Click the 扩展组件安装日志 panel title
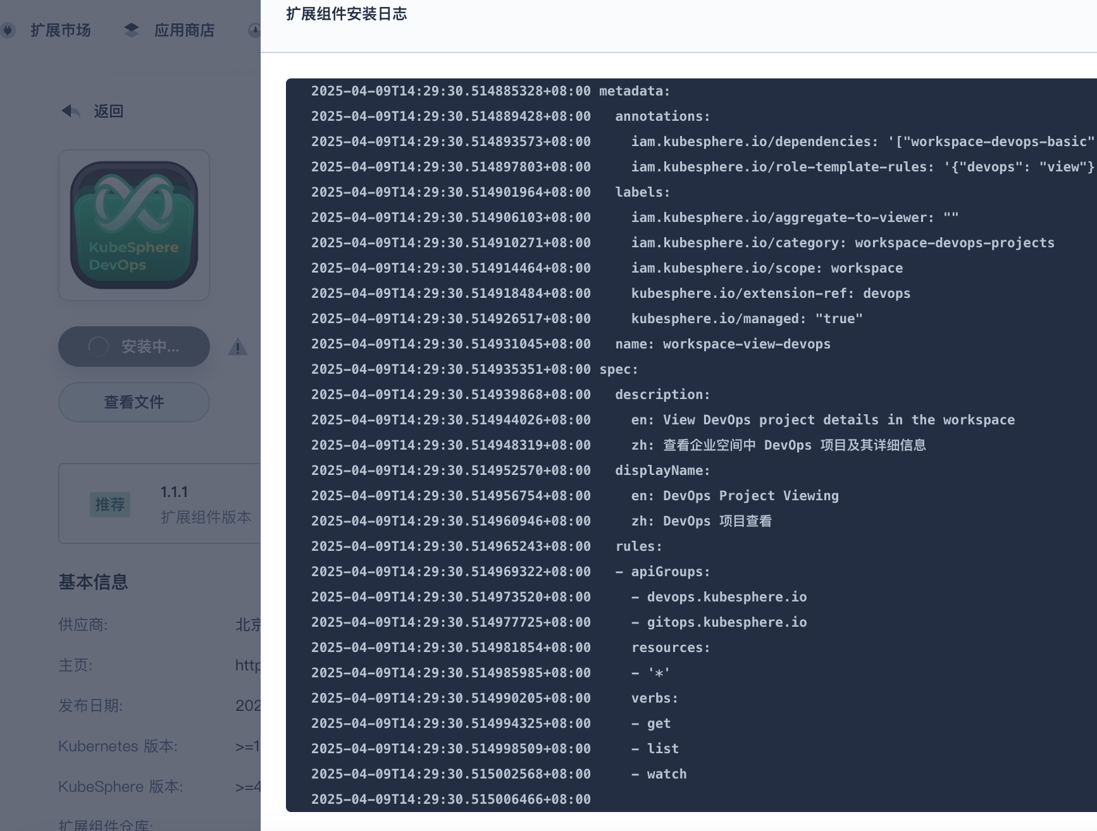The image size is (1097, 831). coord(347,14)
